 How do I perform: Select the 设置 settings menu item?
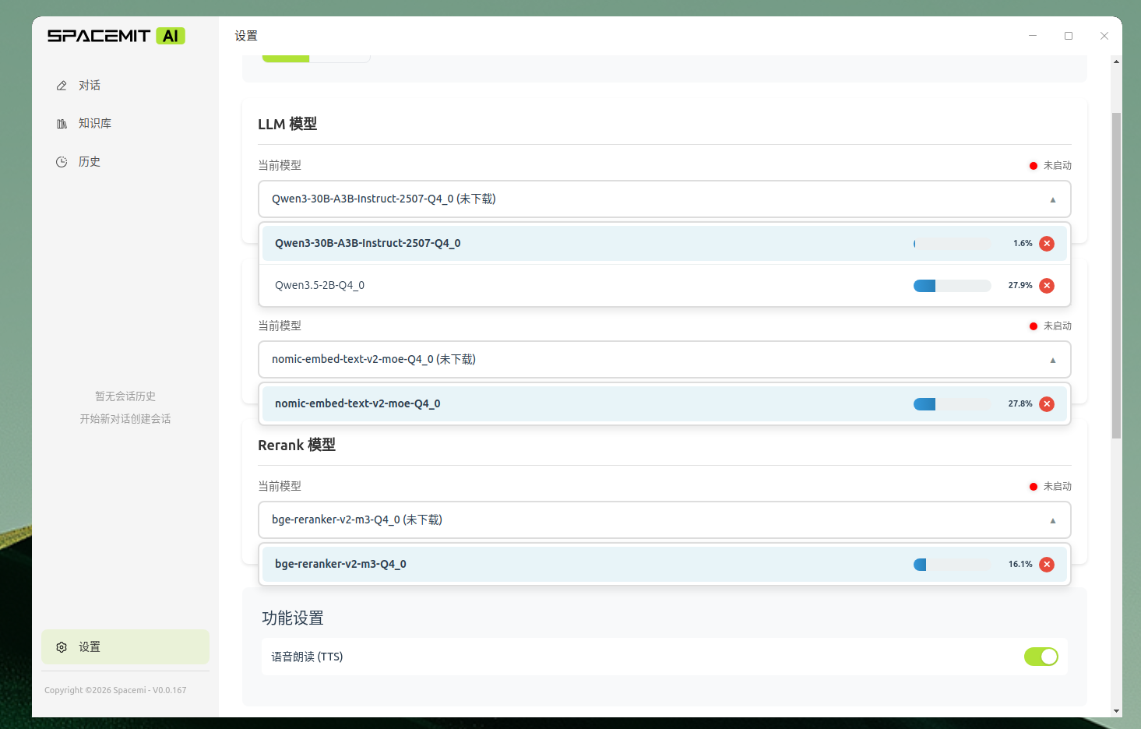(125, 647)
